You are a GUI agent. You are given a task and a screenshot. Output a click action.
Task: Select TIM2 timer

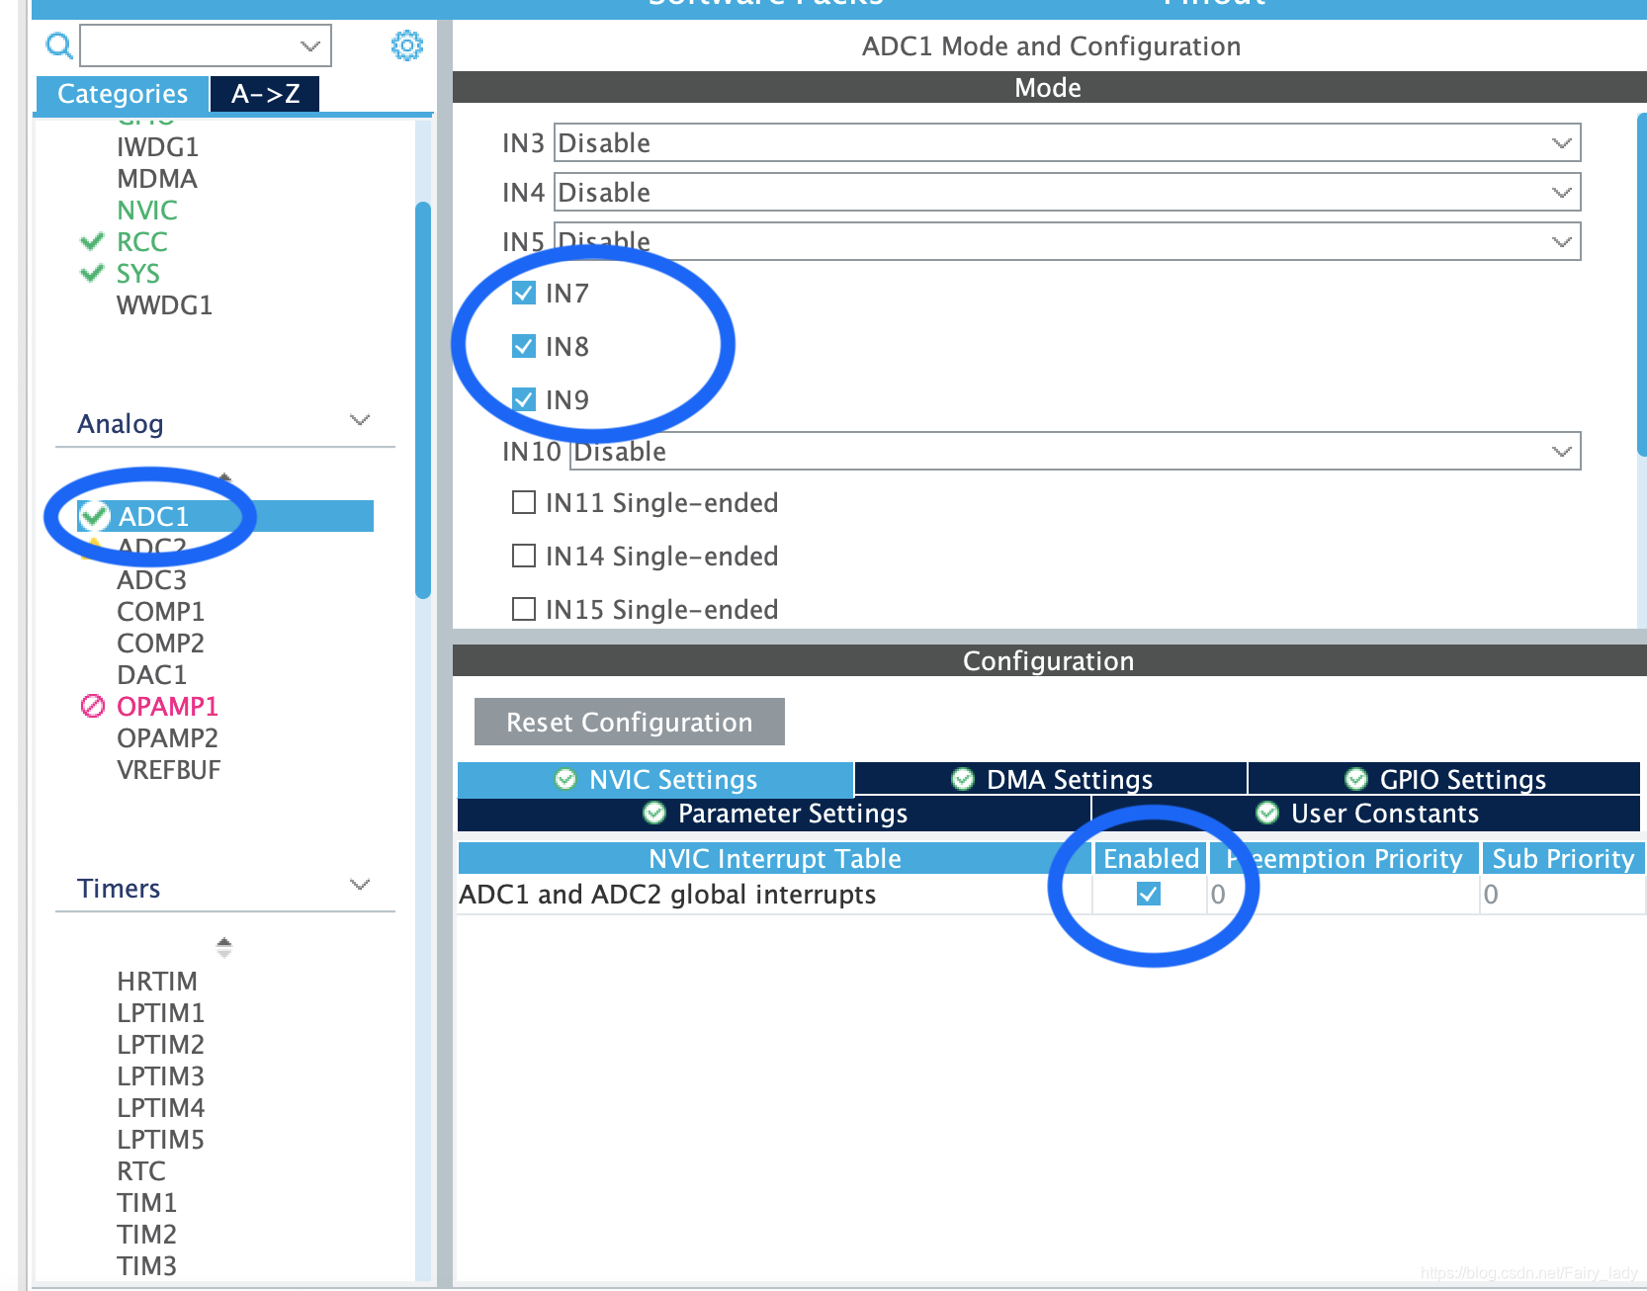point(146,1234)
